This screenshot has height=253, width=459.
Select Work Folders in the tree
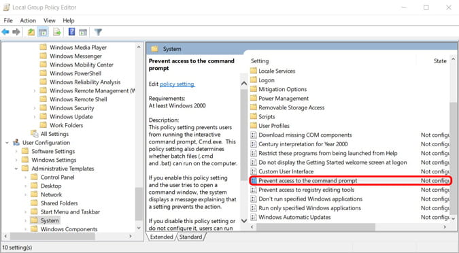pyautogui.click(x=66, y=125)
